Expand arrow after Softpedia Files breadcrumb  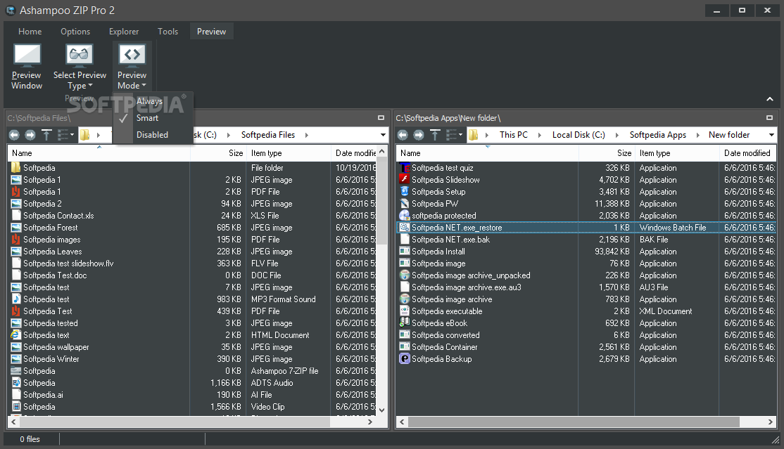(307, 135)
